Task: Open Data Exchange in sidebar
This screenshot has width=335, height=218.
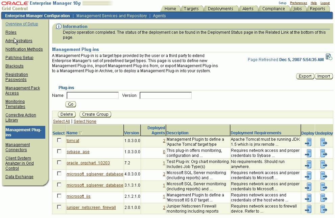Action: click(20, 177)
